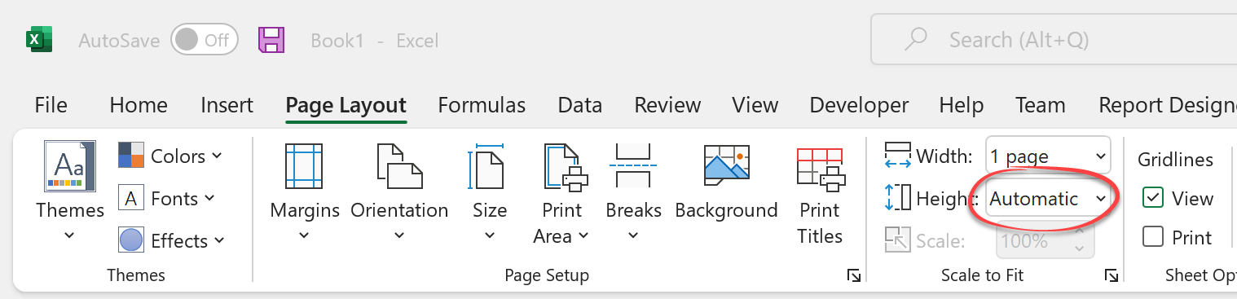
Task: Open the Scale to Fit dialog launcher
Action: (1112, 276)
